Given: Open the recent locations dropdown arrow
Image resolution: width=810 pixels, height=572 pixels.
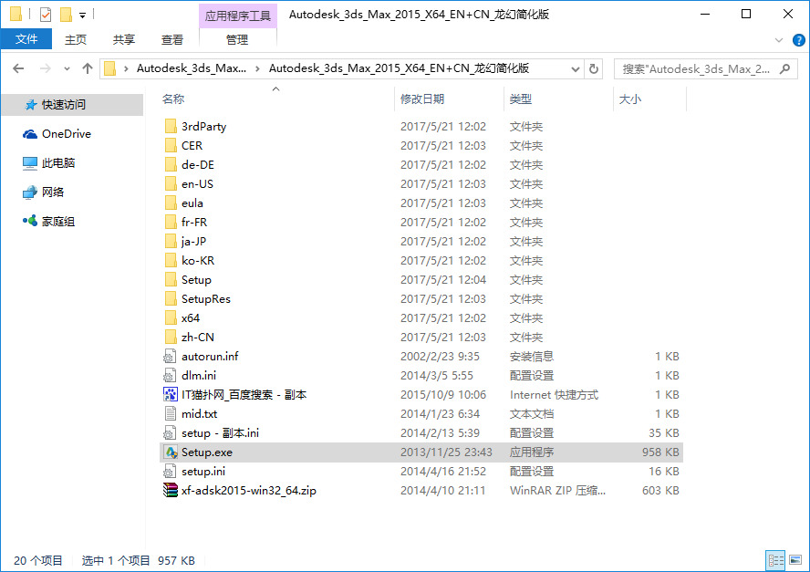Looking at the screenshot, I should [x=67, y=68].
